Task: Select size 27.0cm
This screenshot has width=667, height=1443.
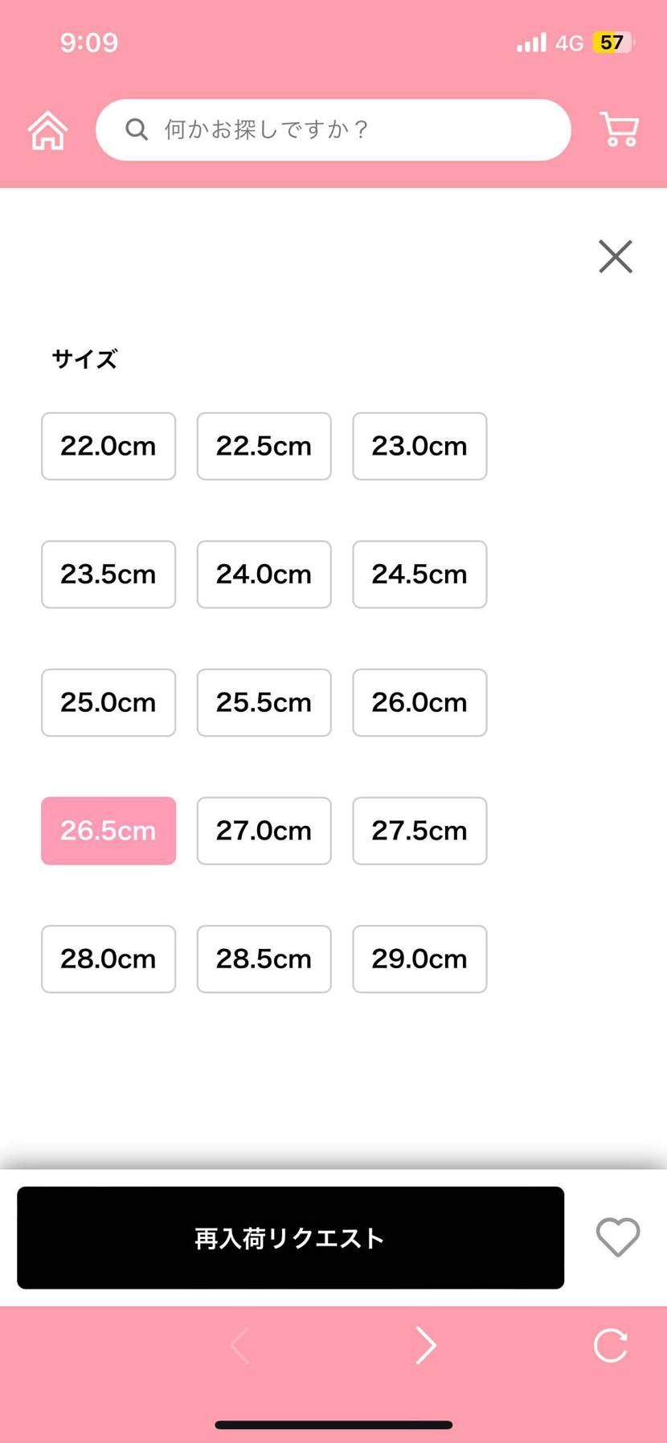Action: 264,831
